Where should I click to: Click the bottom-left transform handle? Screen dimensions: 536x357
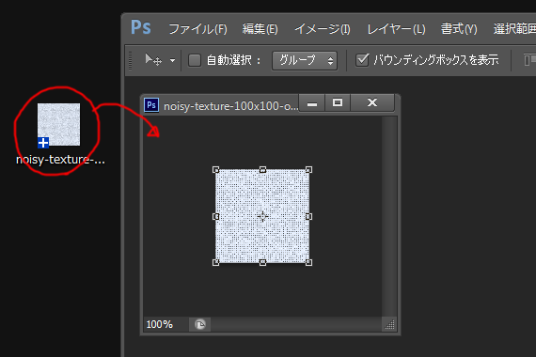click(x=215, y=262)
